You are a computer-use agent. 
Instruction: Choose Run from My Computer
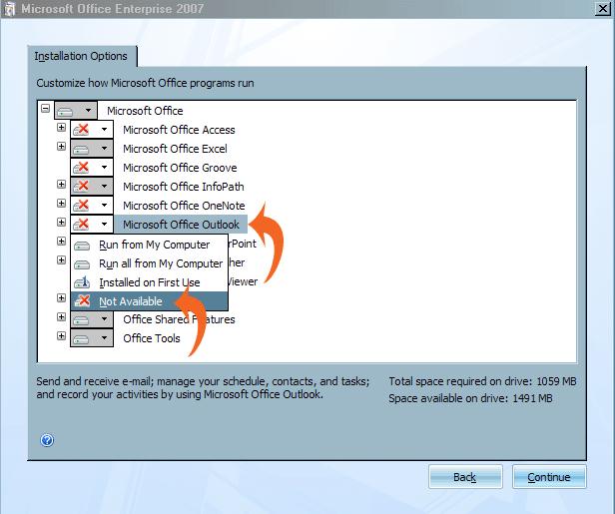pyautogui.click(x=149, y=245)
